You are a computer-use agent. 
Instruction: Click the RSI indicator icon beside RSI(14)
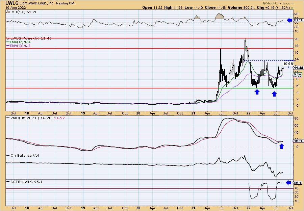coord(8,12)
